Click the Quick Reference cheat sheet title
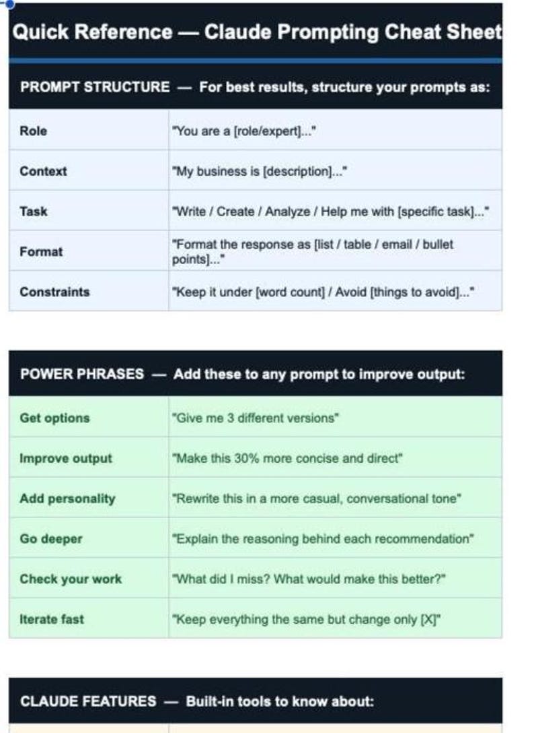The image size is (534, 733). [257, 32]
